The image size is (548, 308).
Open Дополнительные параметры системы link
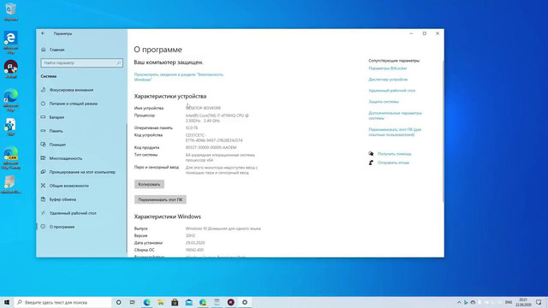click(x=395, y=115)
